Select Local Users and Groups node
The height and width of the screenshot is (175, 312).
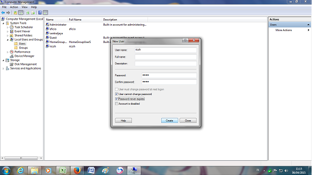28,39
